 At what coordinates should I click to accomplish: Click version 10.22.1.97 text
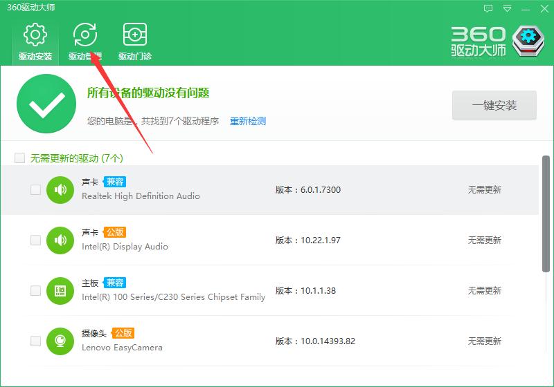(x=308, y=240)
